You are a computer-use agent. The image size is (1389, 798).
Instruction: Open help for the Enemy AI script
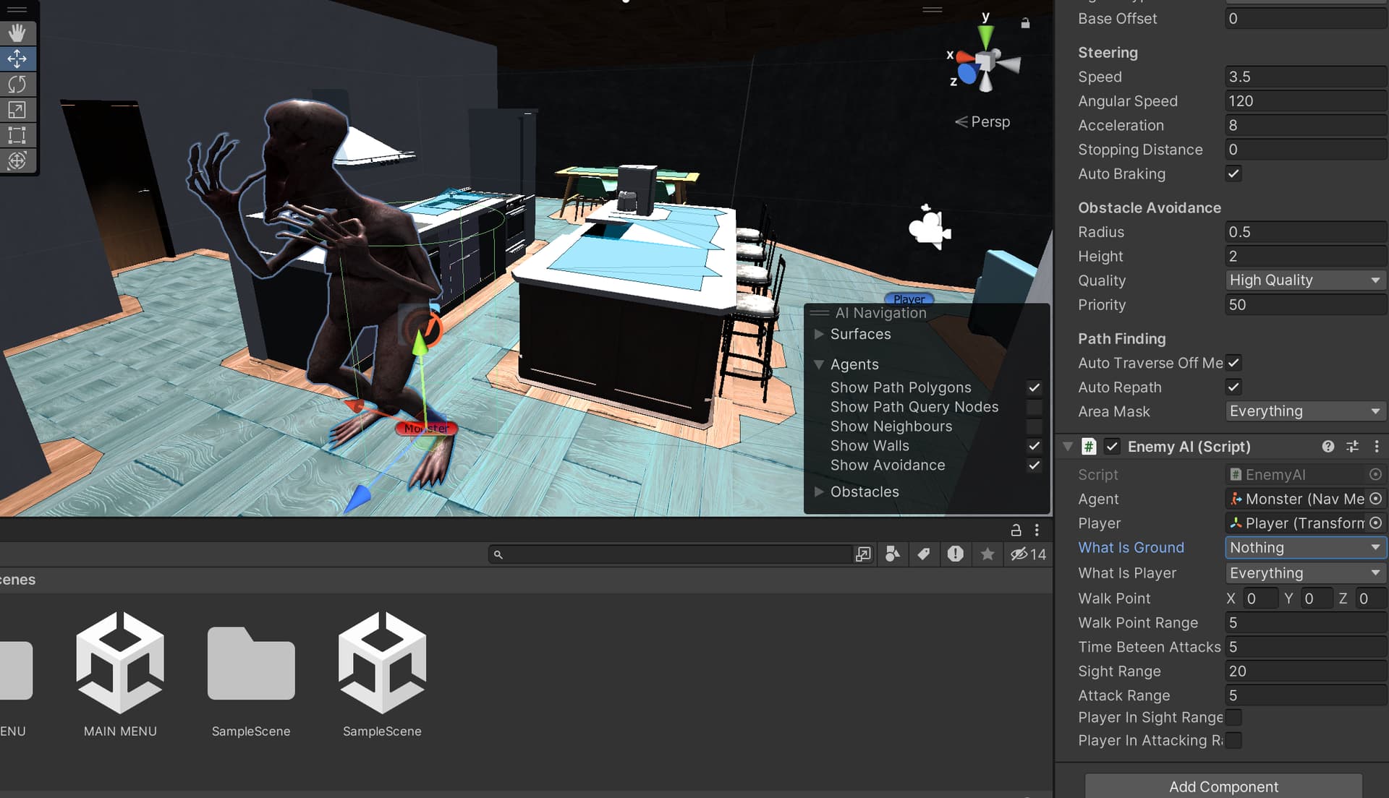(1328, 446)
